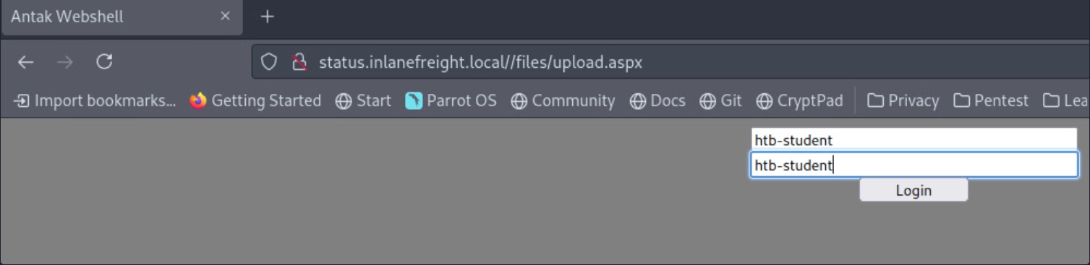The width and height of the screenshot is (1090, 265).
Task: Open the Start bookmark
Action: (x=363, y=101)
